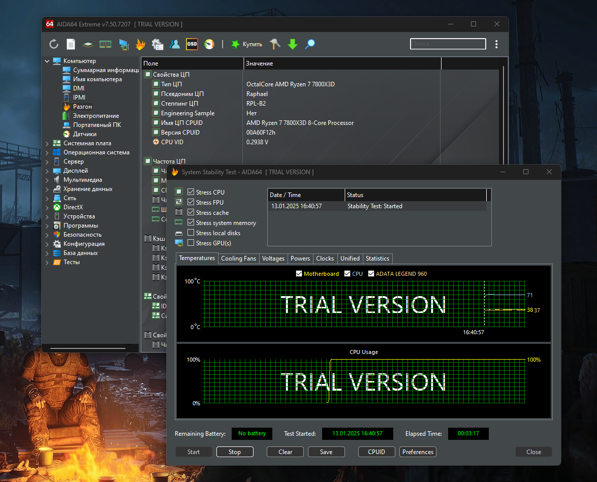Click the magnifier search icon in toolbar
Image resolution: width=597 pixels, height=482 pixels.
[310, 44]
